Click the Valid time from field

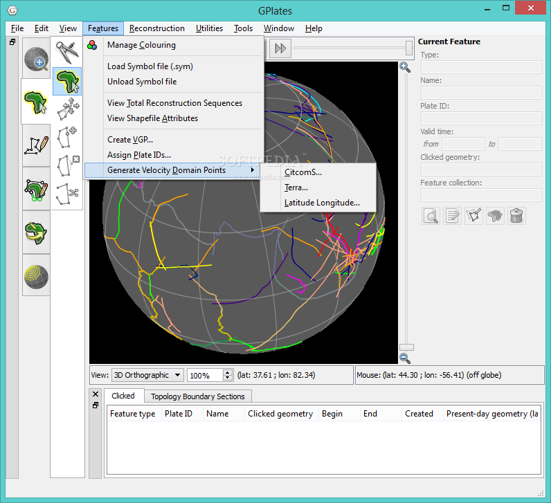click(464, 144)
